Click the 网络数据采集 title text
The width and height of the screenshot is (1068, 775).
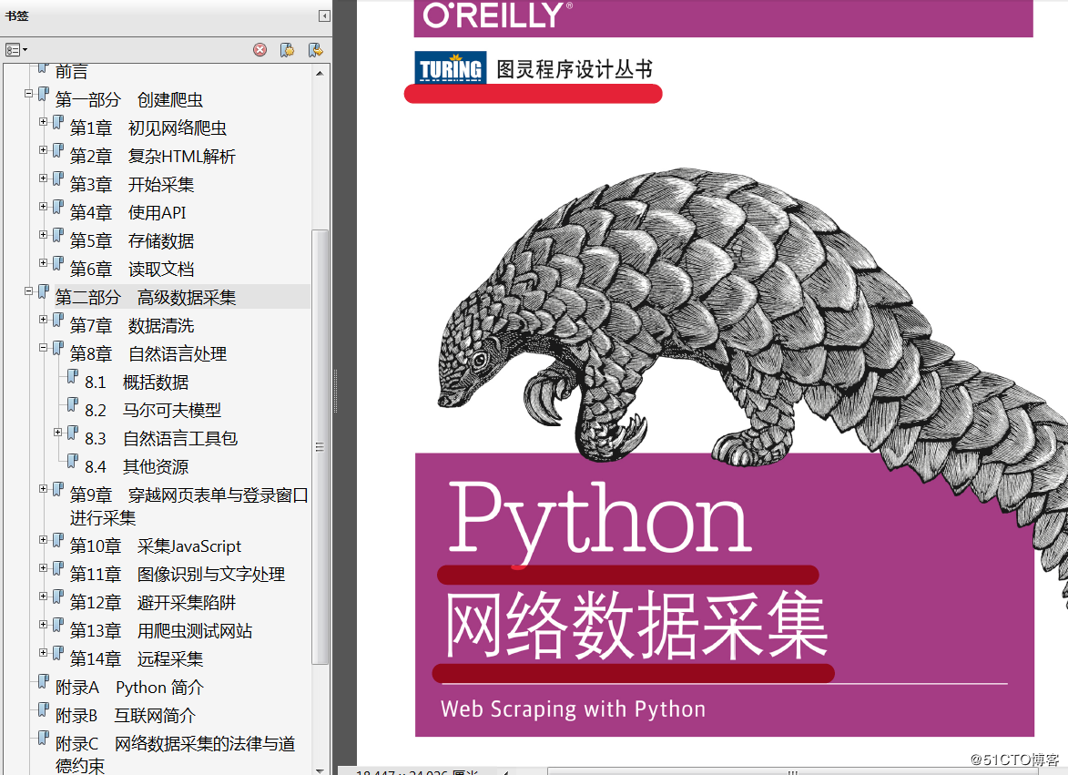pyautogui.click(x=636, y=625)
